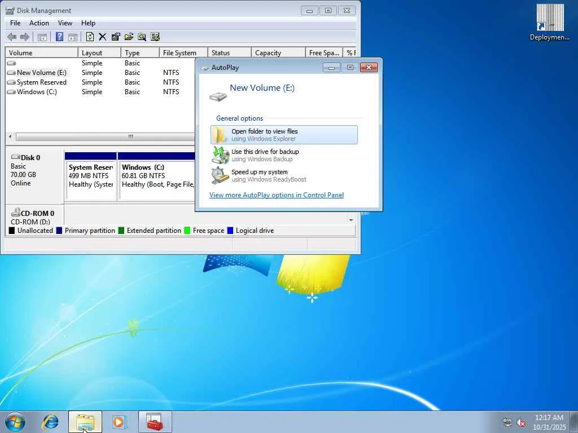
Task: Click the last toolbar icon with star badge
Action: 155,37
